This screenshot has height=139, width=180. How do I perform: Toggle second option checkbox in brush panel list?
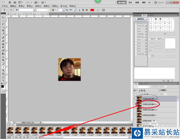[136, 29]
